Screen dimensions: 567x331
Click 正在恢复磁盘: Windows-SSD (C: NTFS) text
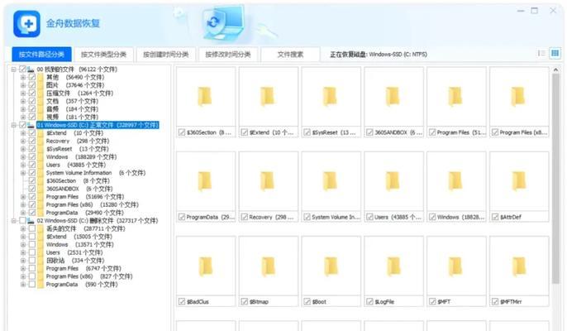point(379,55)
